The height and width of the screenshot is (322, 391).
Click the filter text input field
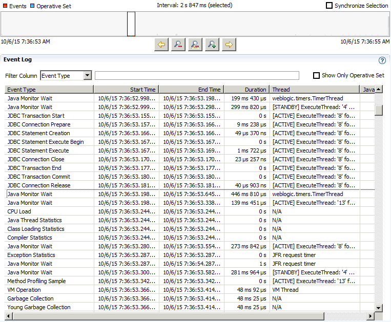[x=197, y=75]
